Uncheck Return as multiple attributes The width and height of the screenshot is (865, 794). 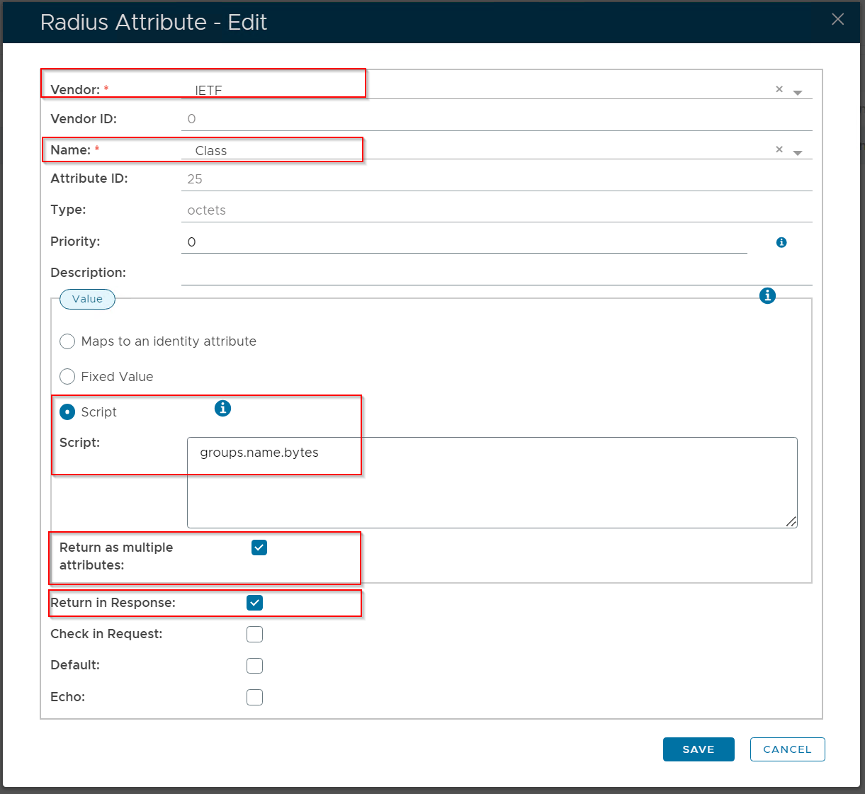[x=259, y=548]
